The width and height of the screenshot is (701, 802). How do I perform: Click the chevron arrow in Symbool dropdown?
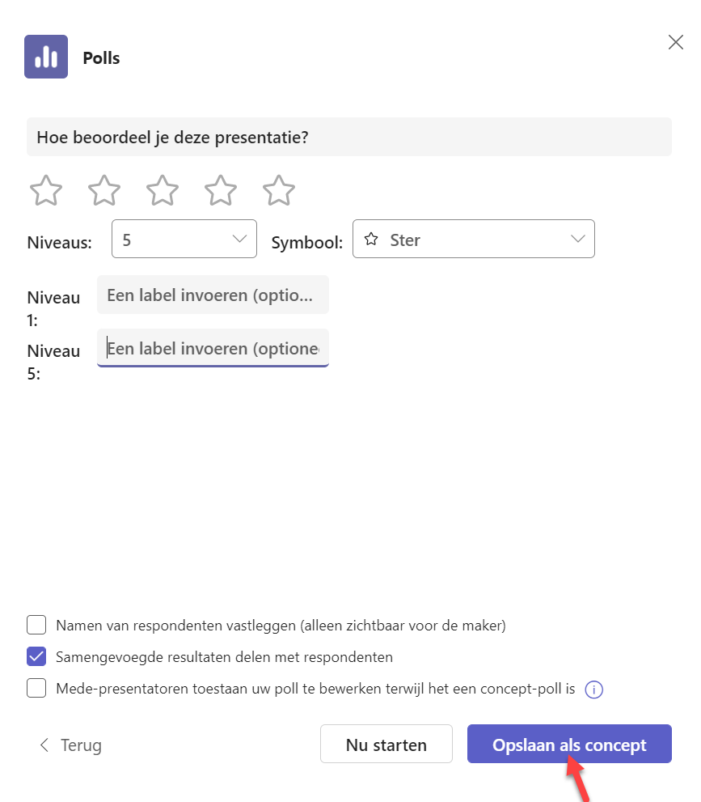pos(578,239)
